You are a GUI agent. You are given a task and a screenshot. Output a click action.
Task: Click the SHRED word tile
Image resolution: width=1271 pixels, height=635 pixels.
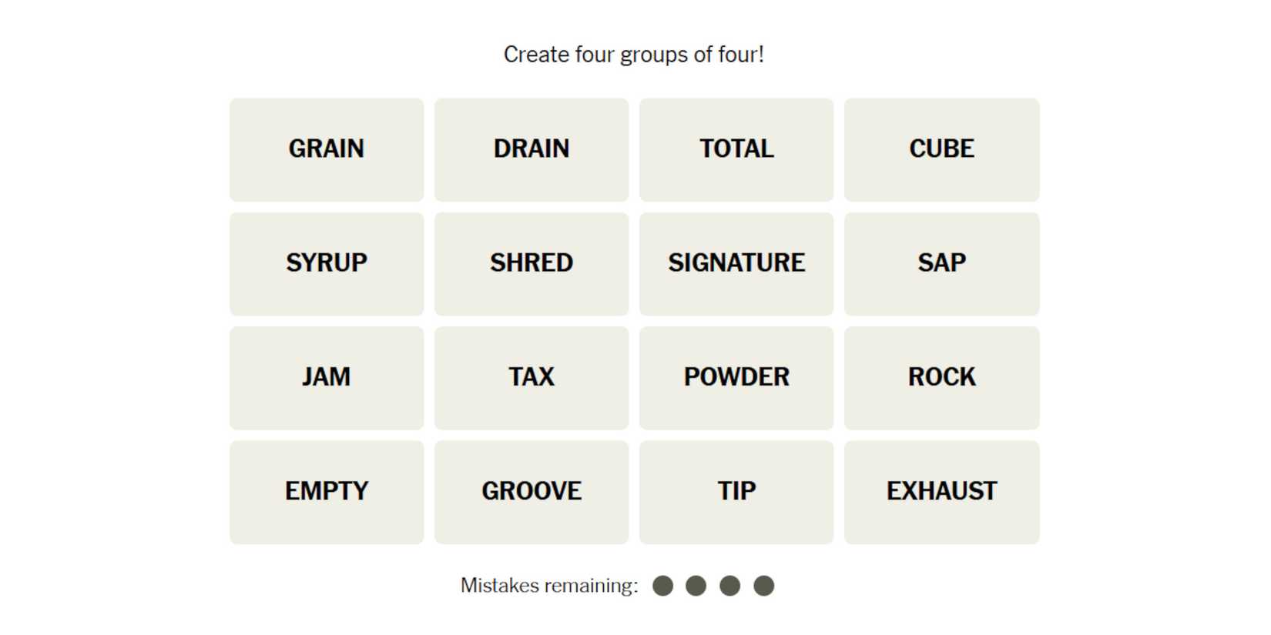pos(532,263)
